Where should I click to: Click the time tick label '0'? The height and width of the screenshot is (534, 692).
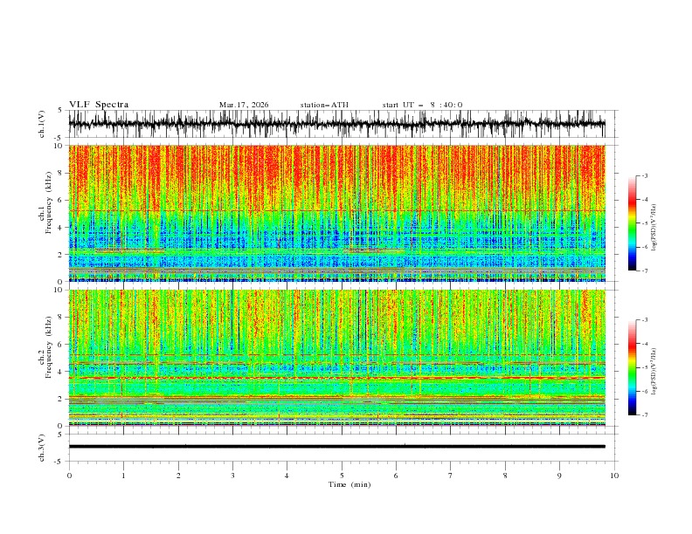(x=69, y=476)
